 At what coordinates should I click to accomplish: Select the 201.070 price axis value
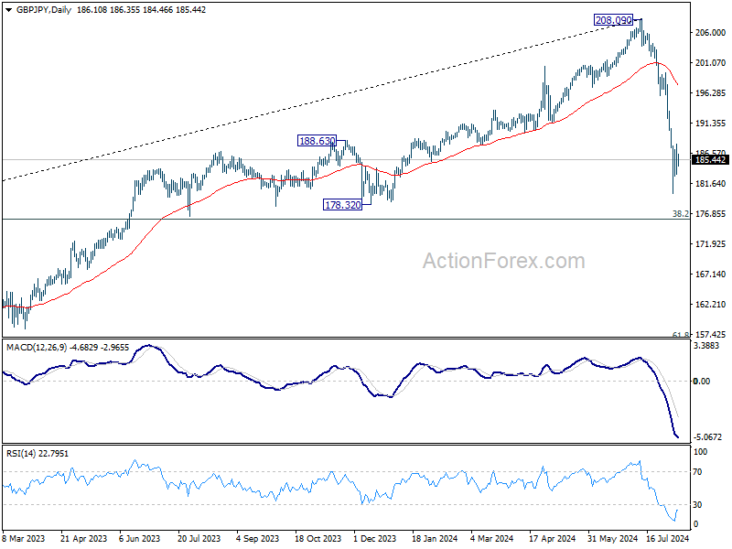710,62
